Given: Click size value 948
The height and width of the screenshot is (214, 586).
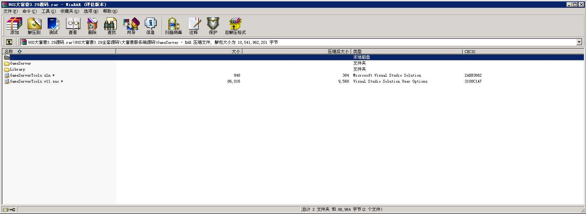Looking at the screenshot, I should [x=237, y=76].
